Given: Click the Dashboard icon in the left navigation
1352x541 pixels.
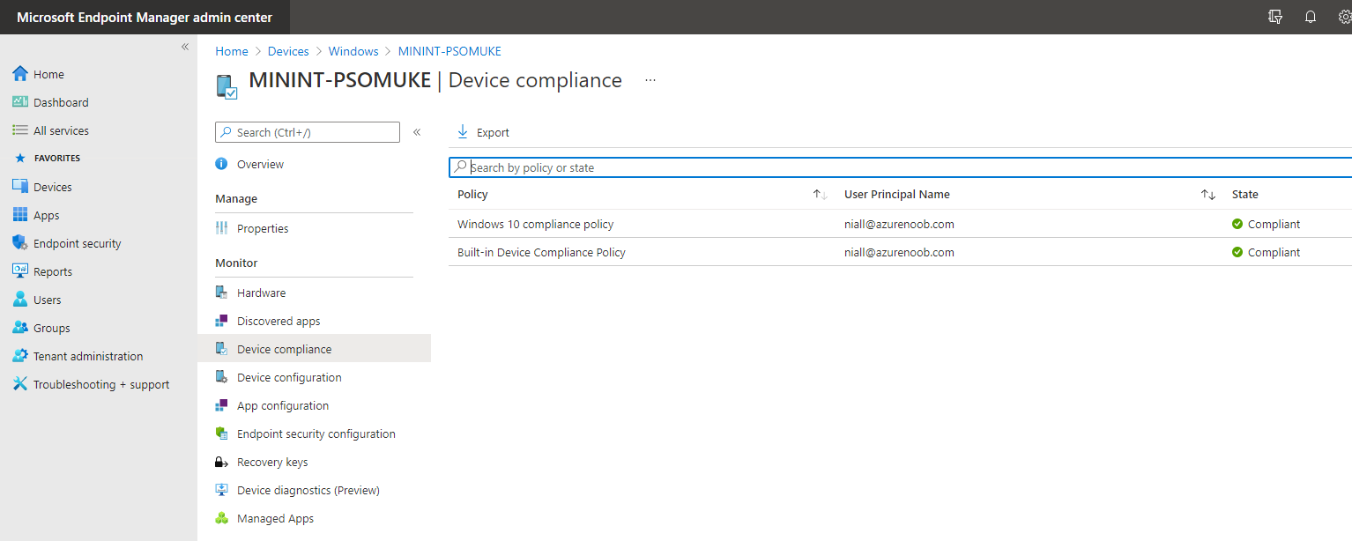Looking at the screenshot, I should coord(20,102).
